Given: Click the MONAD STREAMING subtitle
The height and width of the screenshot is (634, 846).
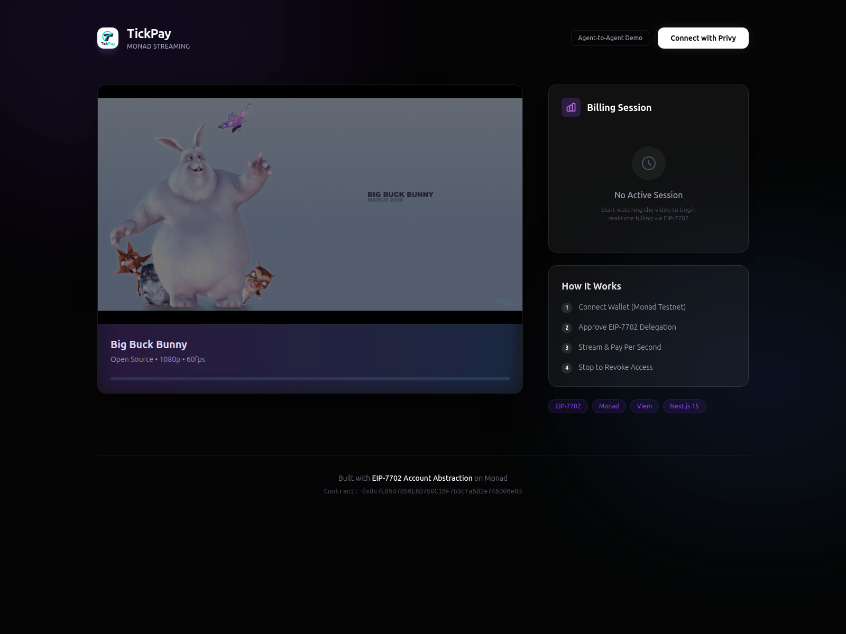Looking at the screenshot, I should [158, 46].
